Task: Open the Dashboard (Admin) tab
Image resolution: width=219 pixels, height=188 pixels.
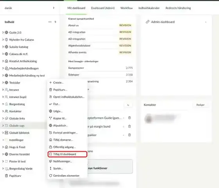Action: click(103, 8)
